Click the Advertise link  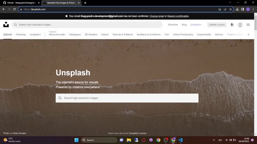click(173, 25)
